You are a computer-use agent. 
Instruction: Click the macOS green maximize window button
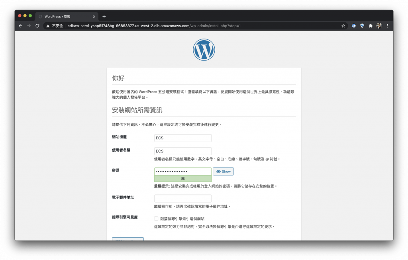click(30, 16)
